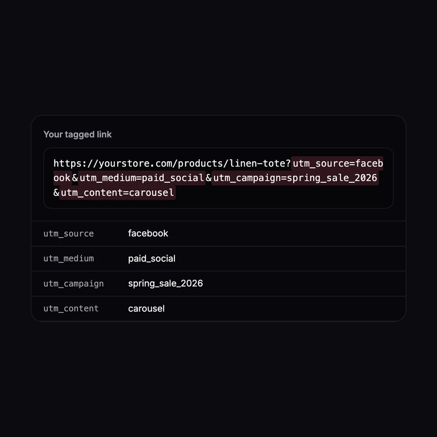Select the utm_campaign row label
This screenshot has width=437, height=437.
click(x=73, y=284)
